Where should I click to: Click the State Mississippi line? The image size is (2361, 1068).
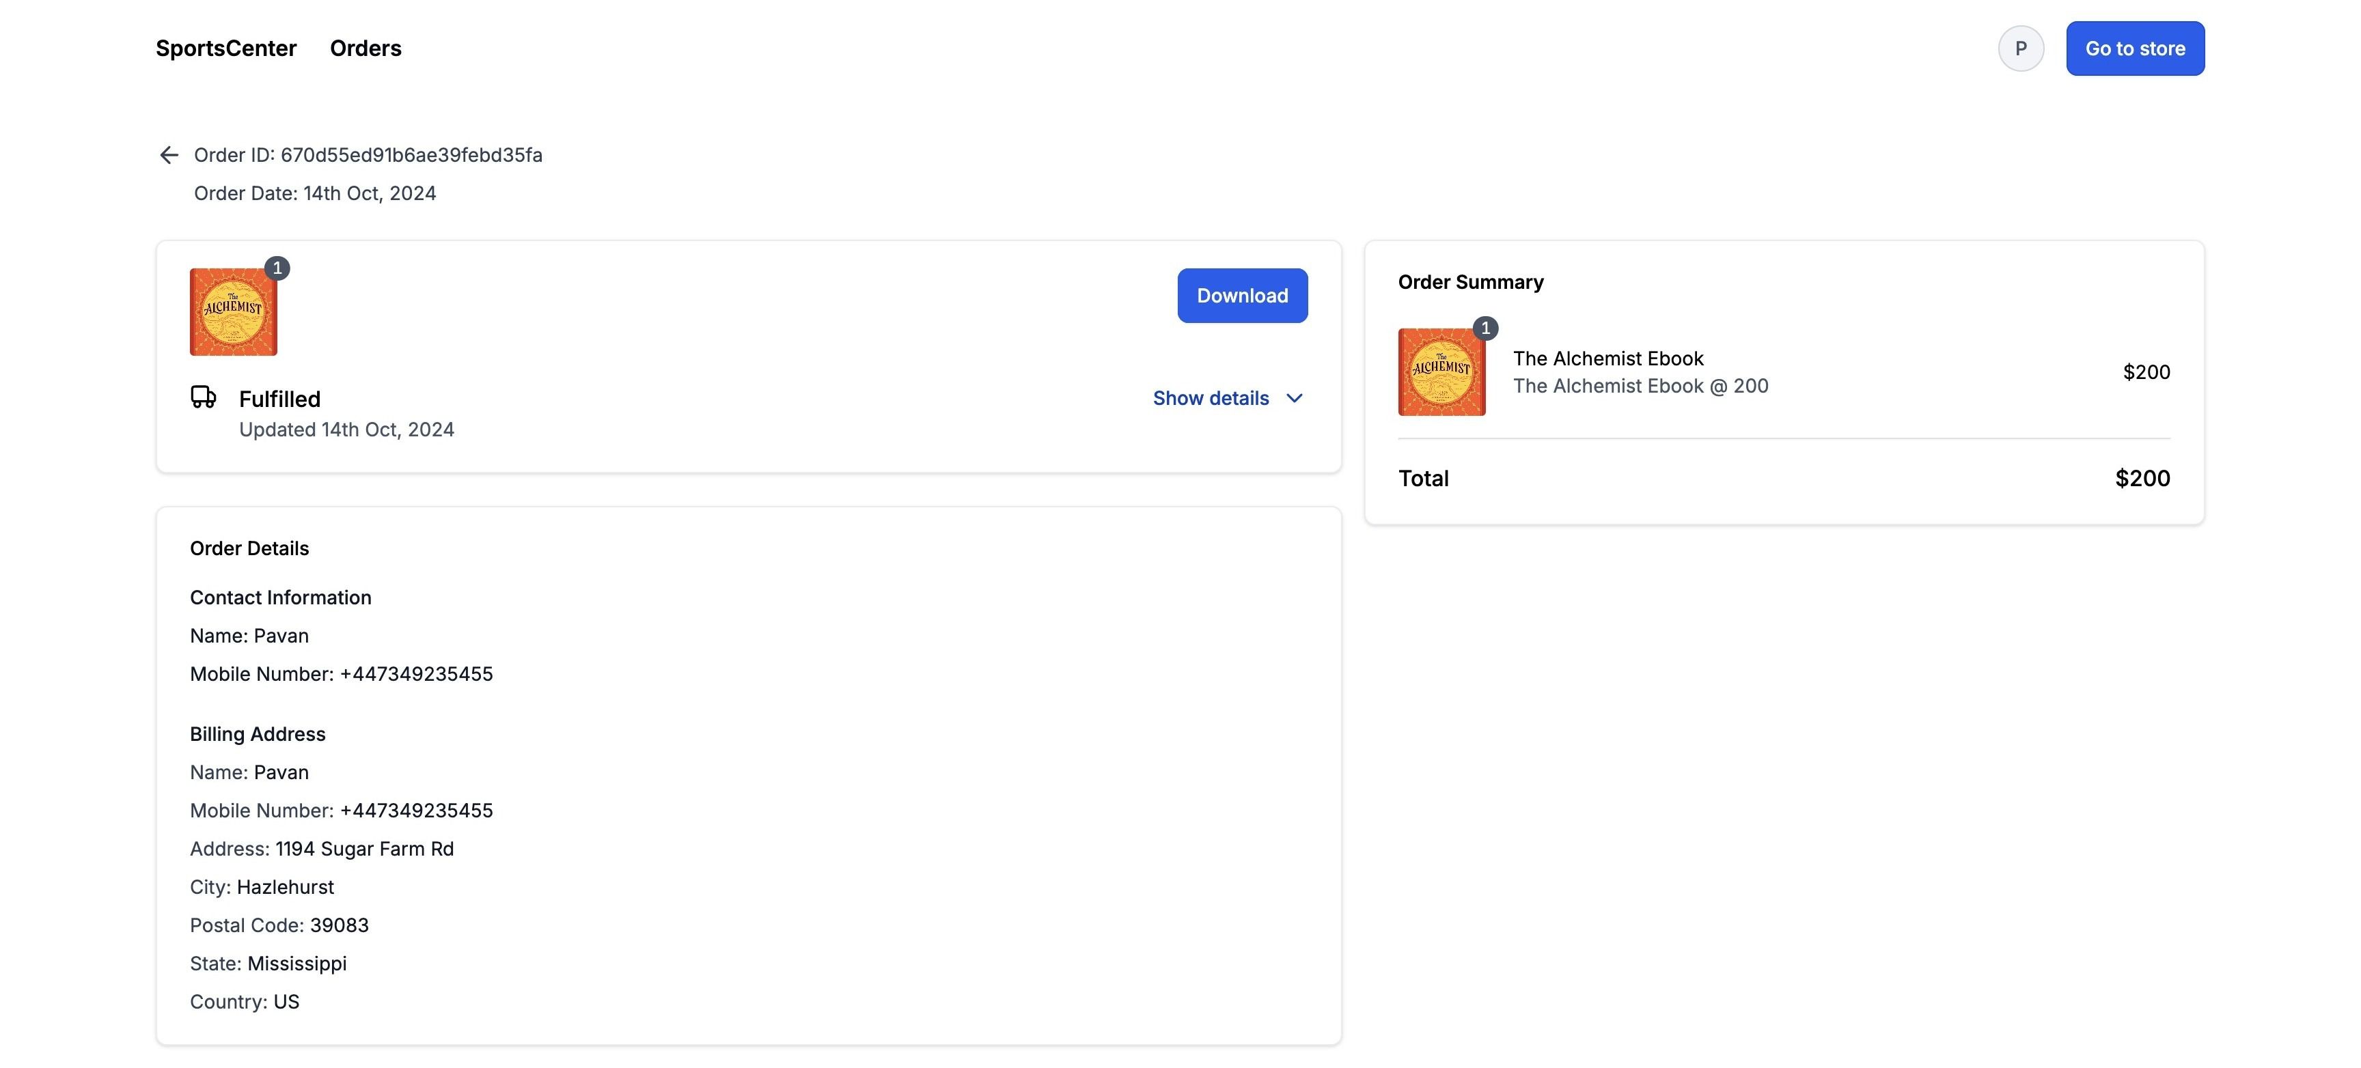tap(268, 964)
